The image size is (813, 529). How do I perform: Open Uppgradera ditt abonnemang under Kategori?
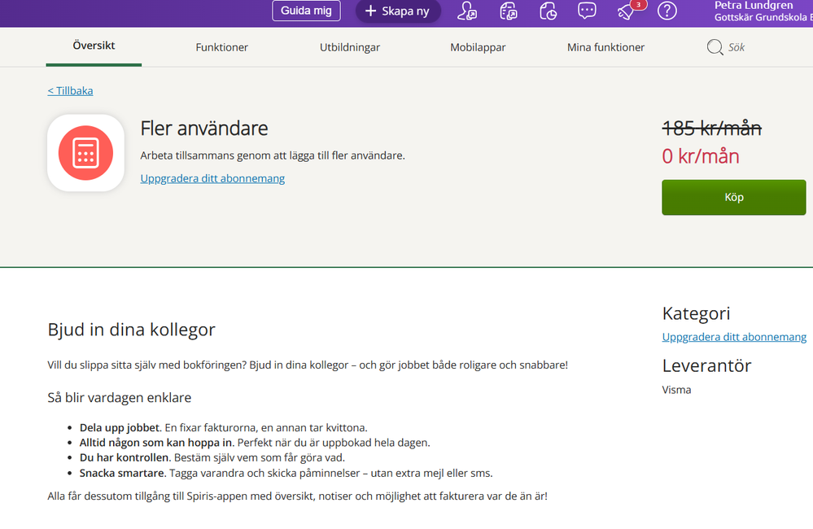tap(734, 337)
